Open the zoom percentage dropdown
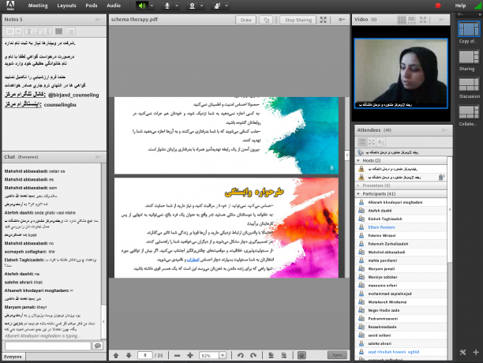The height and width of the screenshot is (363, 483). (223, 355)
